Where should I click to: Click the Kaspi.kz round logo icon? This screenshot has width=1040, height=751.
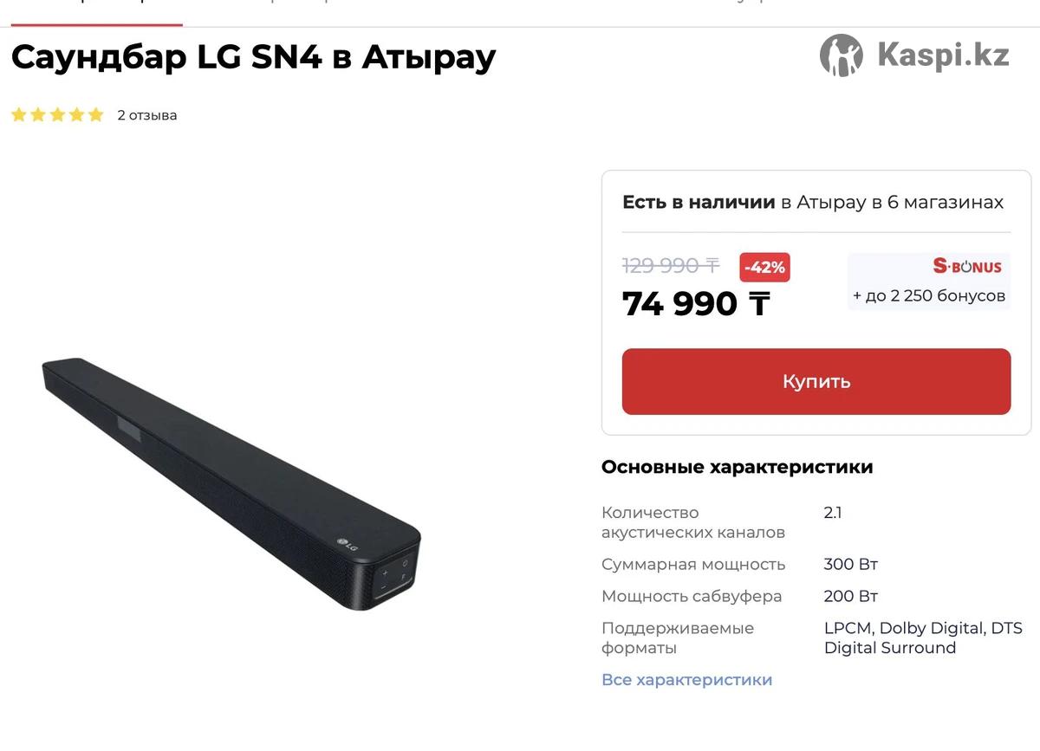click(842, 56)
